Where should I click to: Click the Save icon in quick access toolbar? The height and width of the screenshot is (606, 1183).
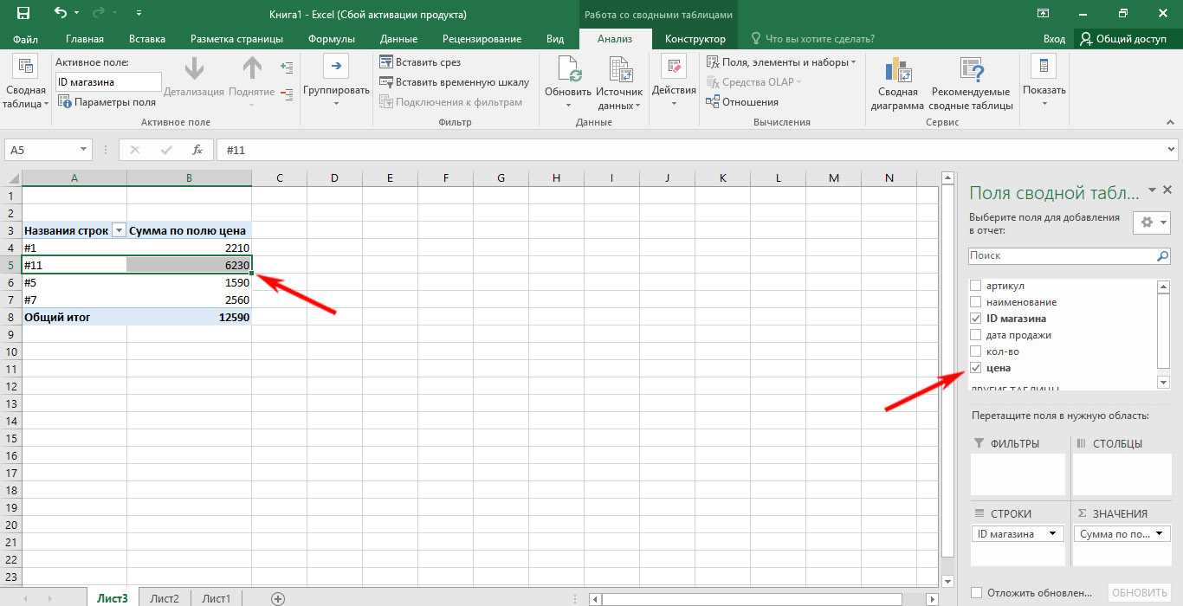click(23, 14)
